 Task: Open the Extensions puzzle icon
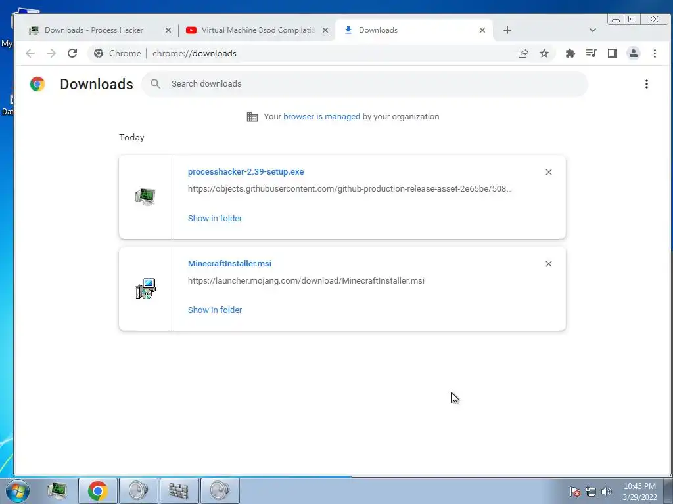pos(570,53)
